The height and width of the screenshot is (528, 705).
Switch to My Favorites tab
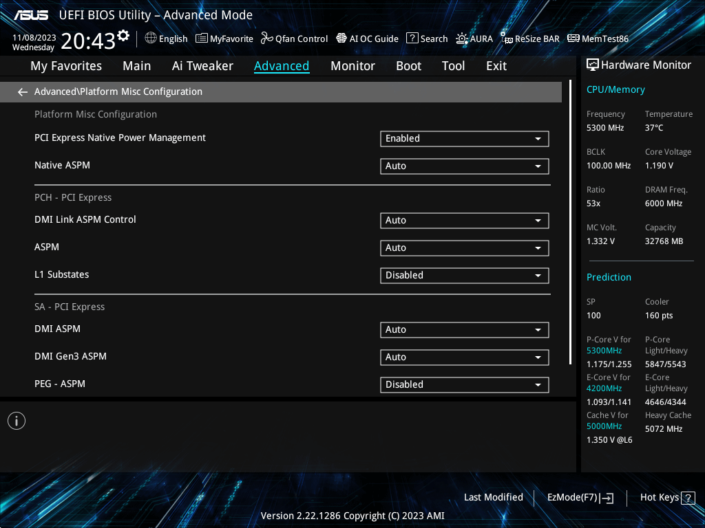tap(66, 66)
